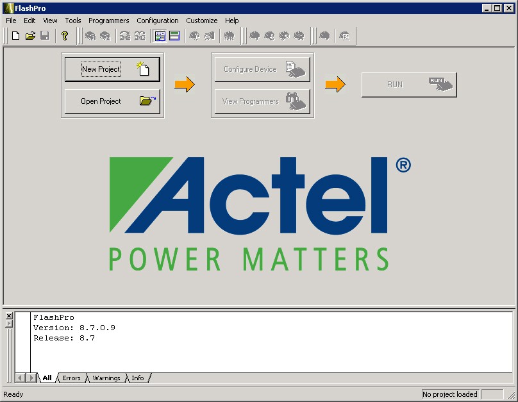
Task: Click the 'Release: 8.7' log line
Action: 64,338
